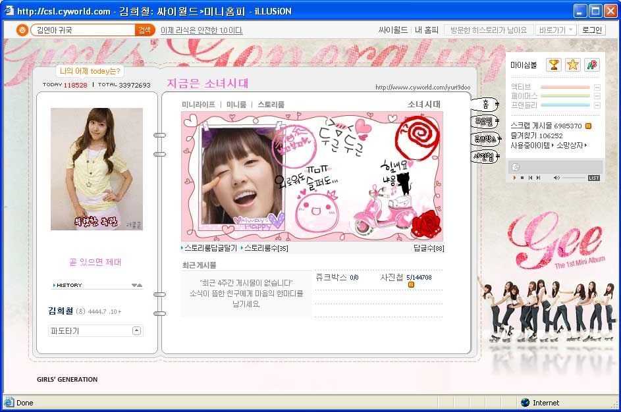Switch to 스토리룸 view

[x=271, y=105]
